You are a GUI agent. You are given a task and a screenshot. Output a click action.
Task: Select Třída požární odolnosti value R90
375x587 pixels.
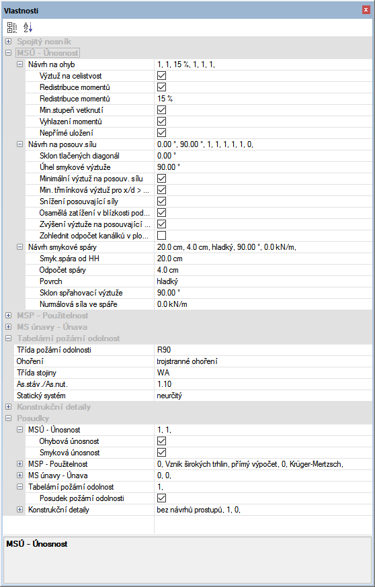coord(263,350)
